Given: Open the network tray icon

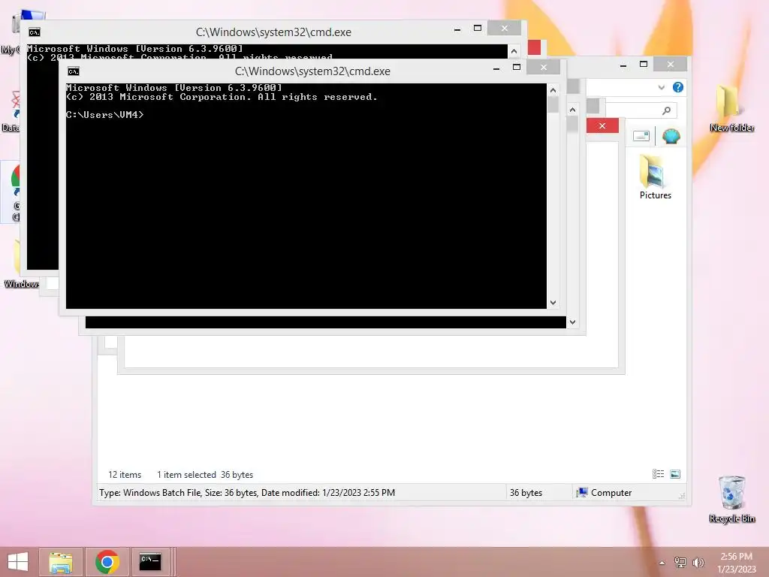Looking at the screenshot, I should 680,563.
